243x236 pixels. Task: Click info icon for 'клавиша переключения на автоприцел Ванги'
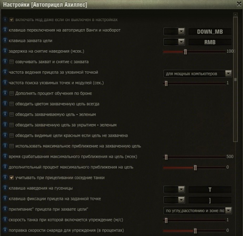(x=5, y=30)
